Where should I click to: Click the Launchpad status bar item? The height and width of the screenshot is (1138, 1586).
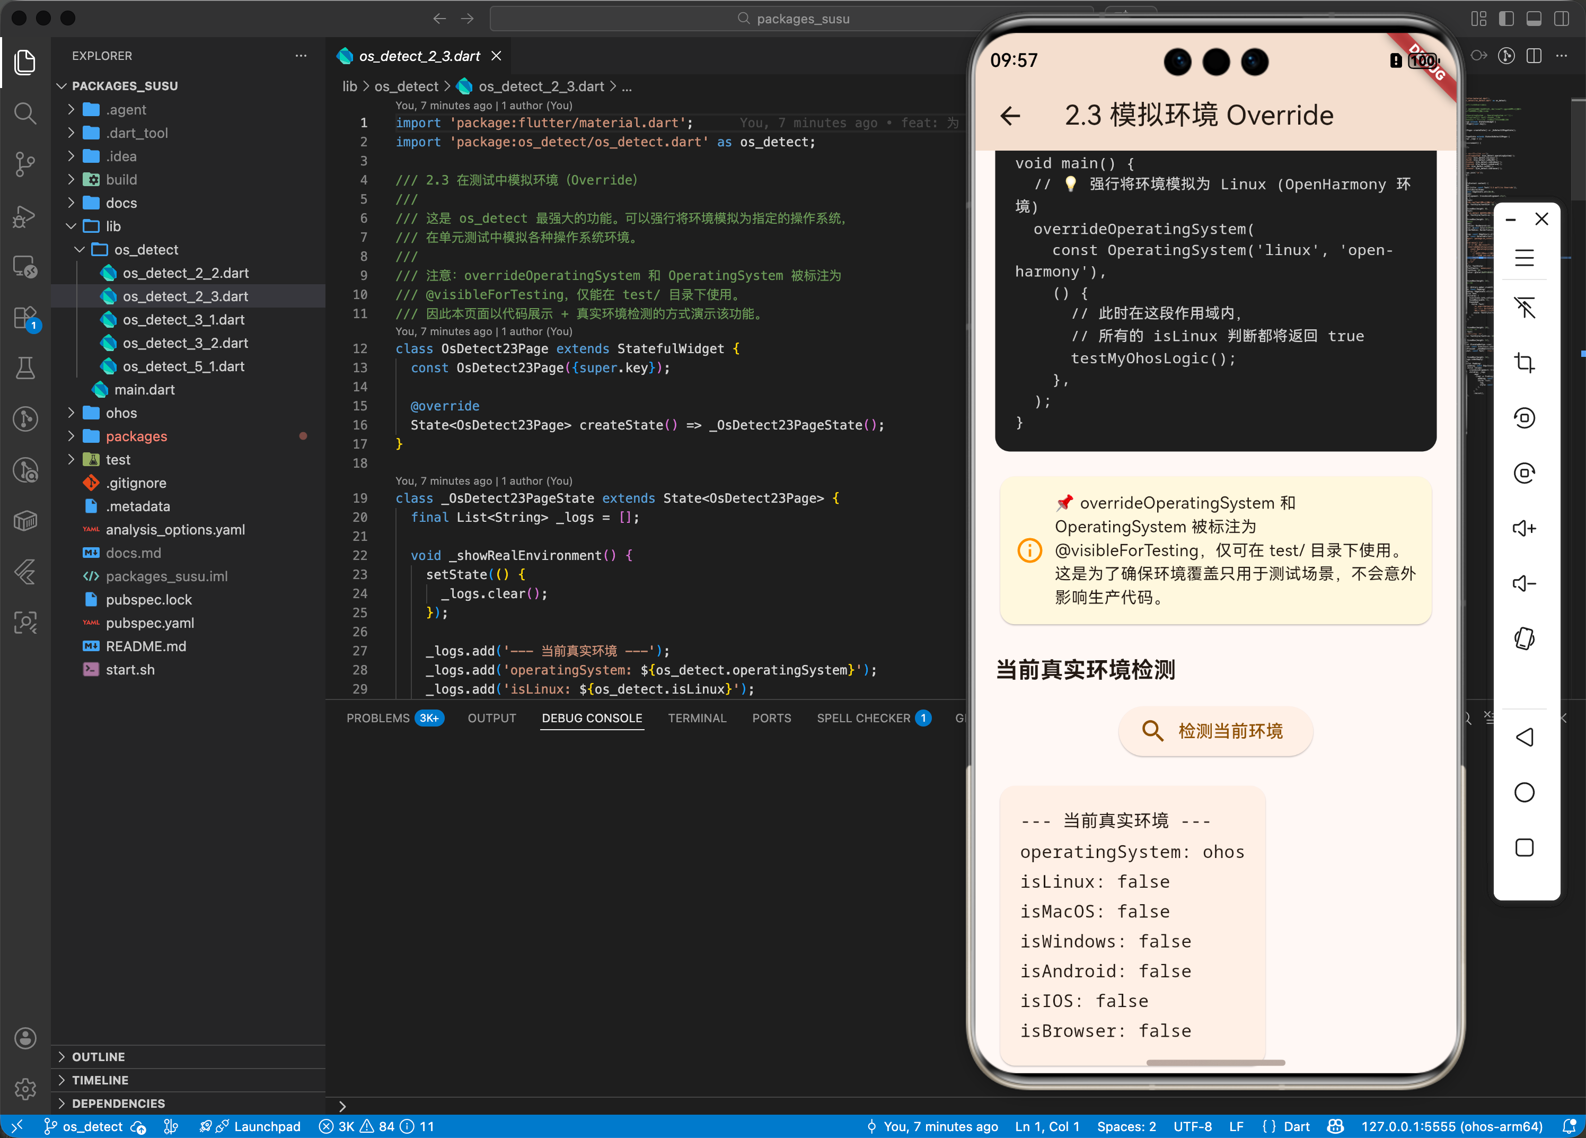(x=267, y=1126)
